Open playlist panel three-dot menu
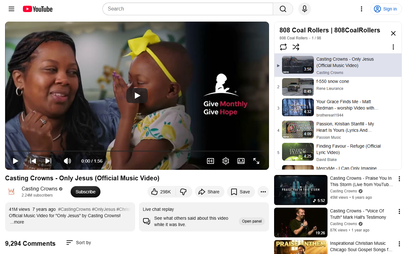The height and width of the screenshot is (254, 407). click(x=393, y=47)
